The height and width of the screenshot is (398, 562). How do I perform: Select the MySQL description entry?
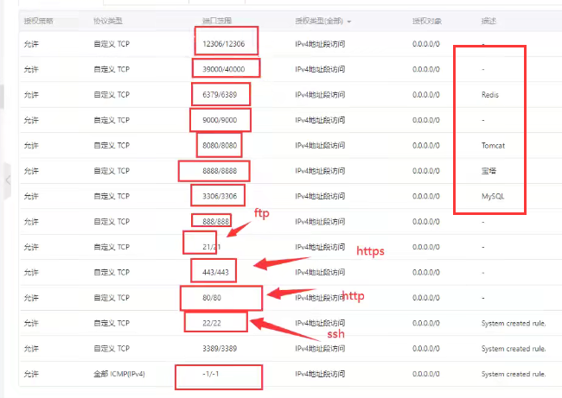(492, 196)
